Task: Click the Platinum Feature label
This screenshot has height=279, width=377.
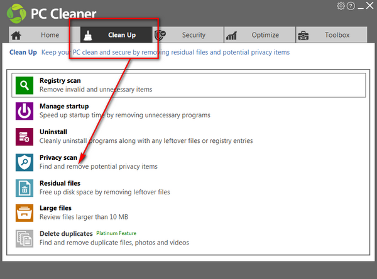Action: click(x=116, y=234)
